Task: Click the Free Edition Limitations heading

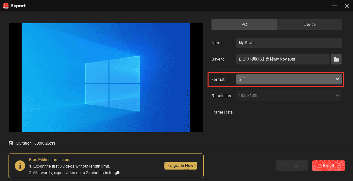Action: 51,160
